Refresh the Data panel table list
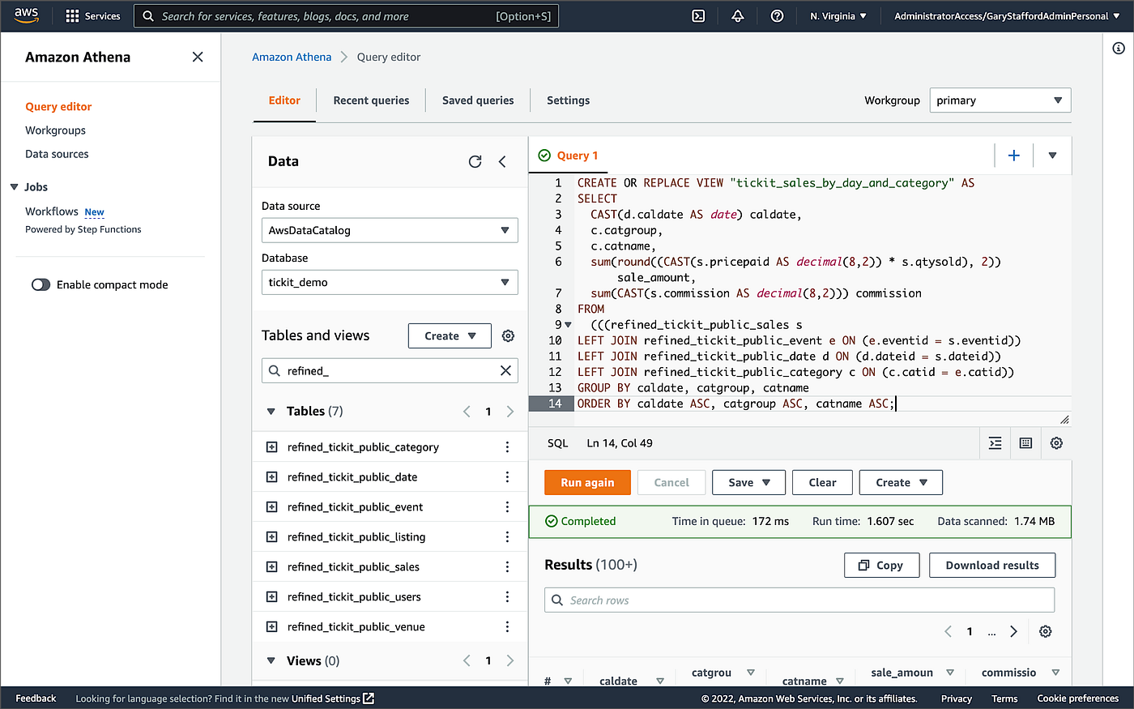This screenshot has width=1134, height=709. pos(475,161)
